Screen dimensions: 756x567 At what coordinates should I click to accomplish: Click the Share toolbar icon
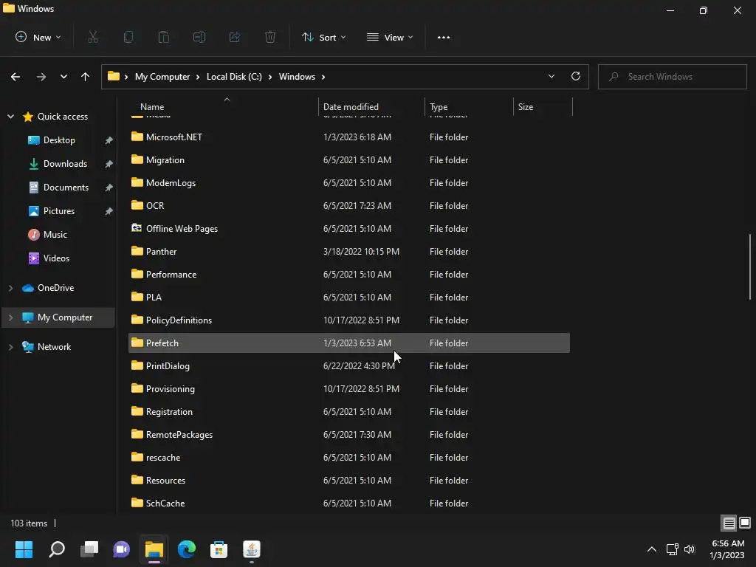[x=235, y=37]
